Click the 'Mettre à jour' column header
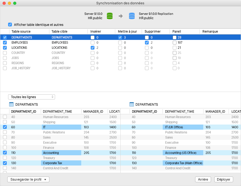Viewport: 241px width, 186px height. pyautogui.click(x=127, y=32)
